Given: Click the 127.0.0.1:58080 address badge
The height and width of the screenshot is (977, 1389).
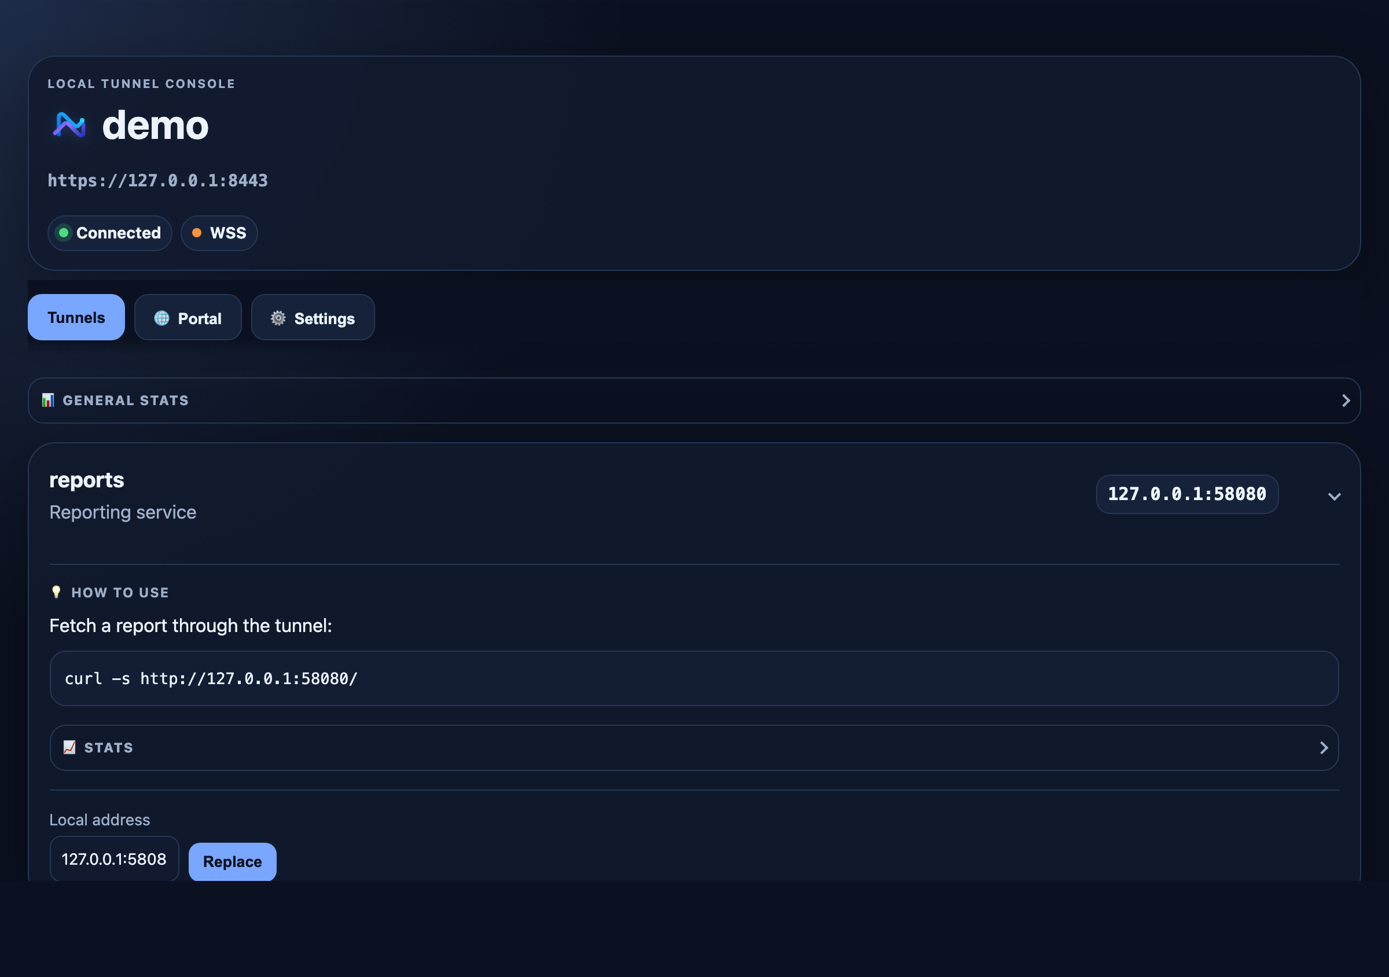Looking at the screenshot, I should pos(1187,494).
